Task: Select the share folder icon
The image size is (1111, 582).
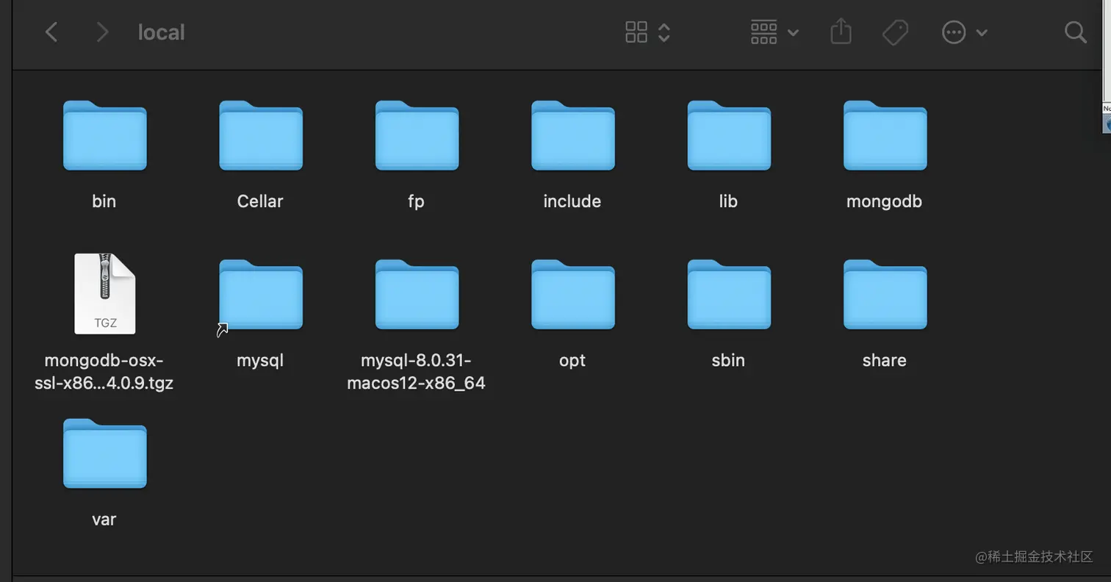Action: coord(885,295)
